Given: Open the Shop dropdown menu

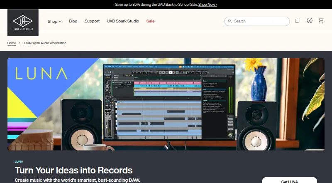Looking at the screenshot, I should point(54,21).
